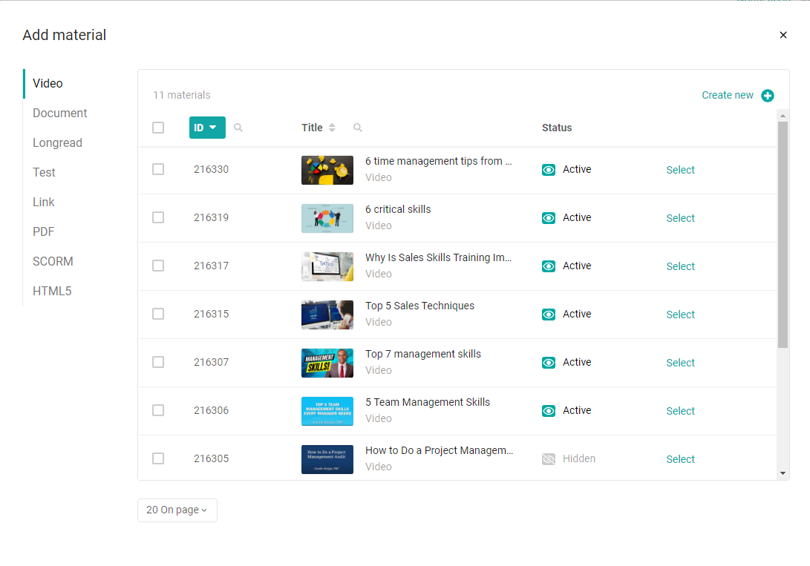Toggle visibility eye for material 216317
The image size is (810, 566).
click(549, 266)
